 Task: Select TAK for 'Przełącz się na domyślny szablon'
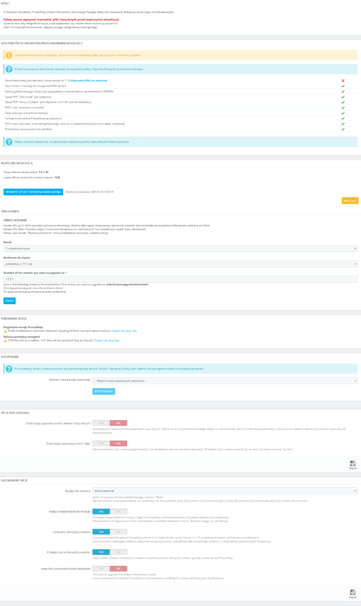click(x=101, y=552)
